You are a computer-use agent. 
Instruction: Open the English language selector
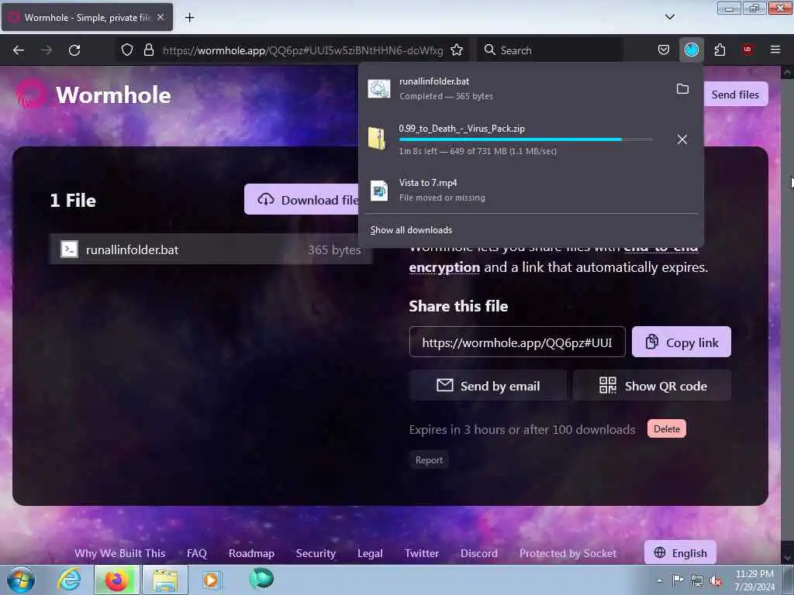680,553
